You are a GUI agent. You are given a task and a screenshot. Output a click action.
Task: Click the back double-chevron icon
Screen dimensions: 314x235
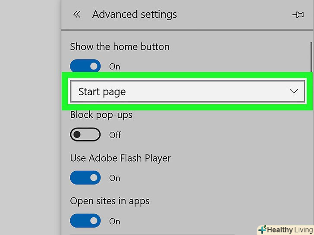coord(77,14)
